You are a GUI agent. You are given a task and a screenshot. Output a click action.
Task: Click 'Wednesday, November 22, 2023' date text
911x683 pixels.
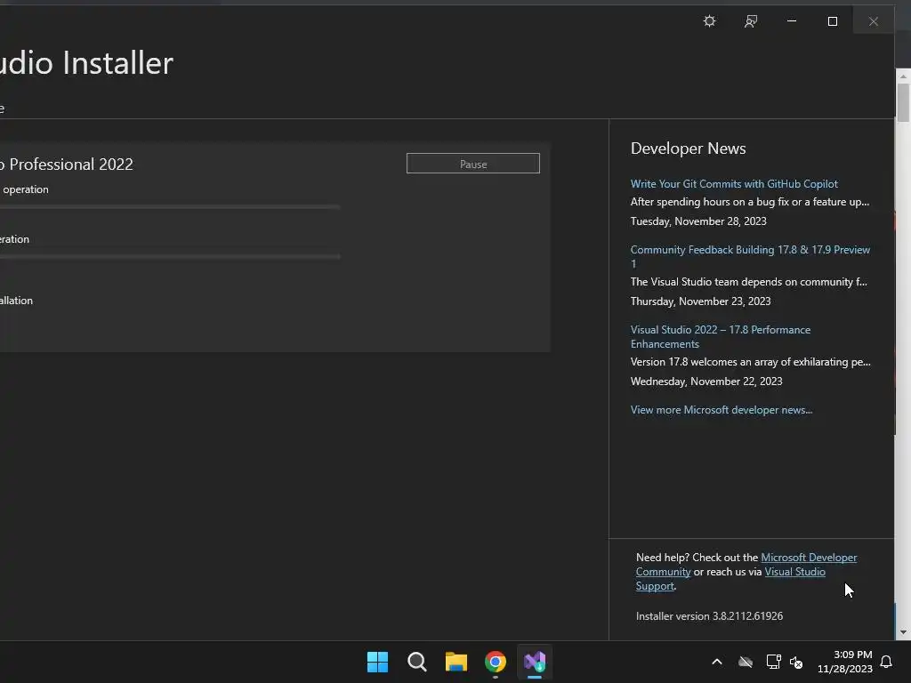(706, 381)
